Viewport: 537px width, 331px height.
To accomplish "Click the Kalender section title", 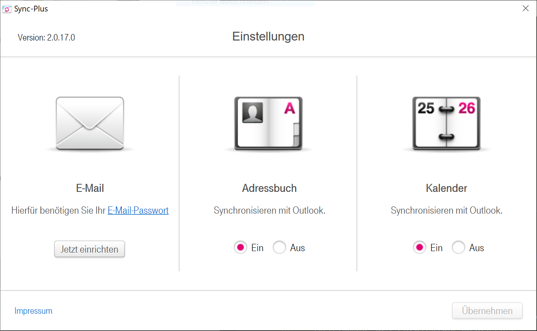I will click(x=447, y=188).
